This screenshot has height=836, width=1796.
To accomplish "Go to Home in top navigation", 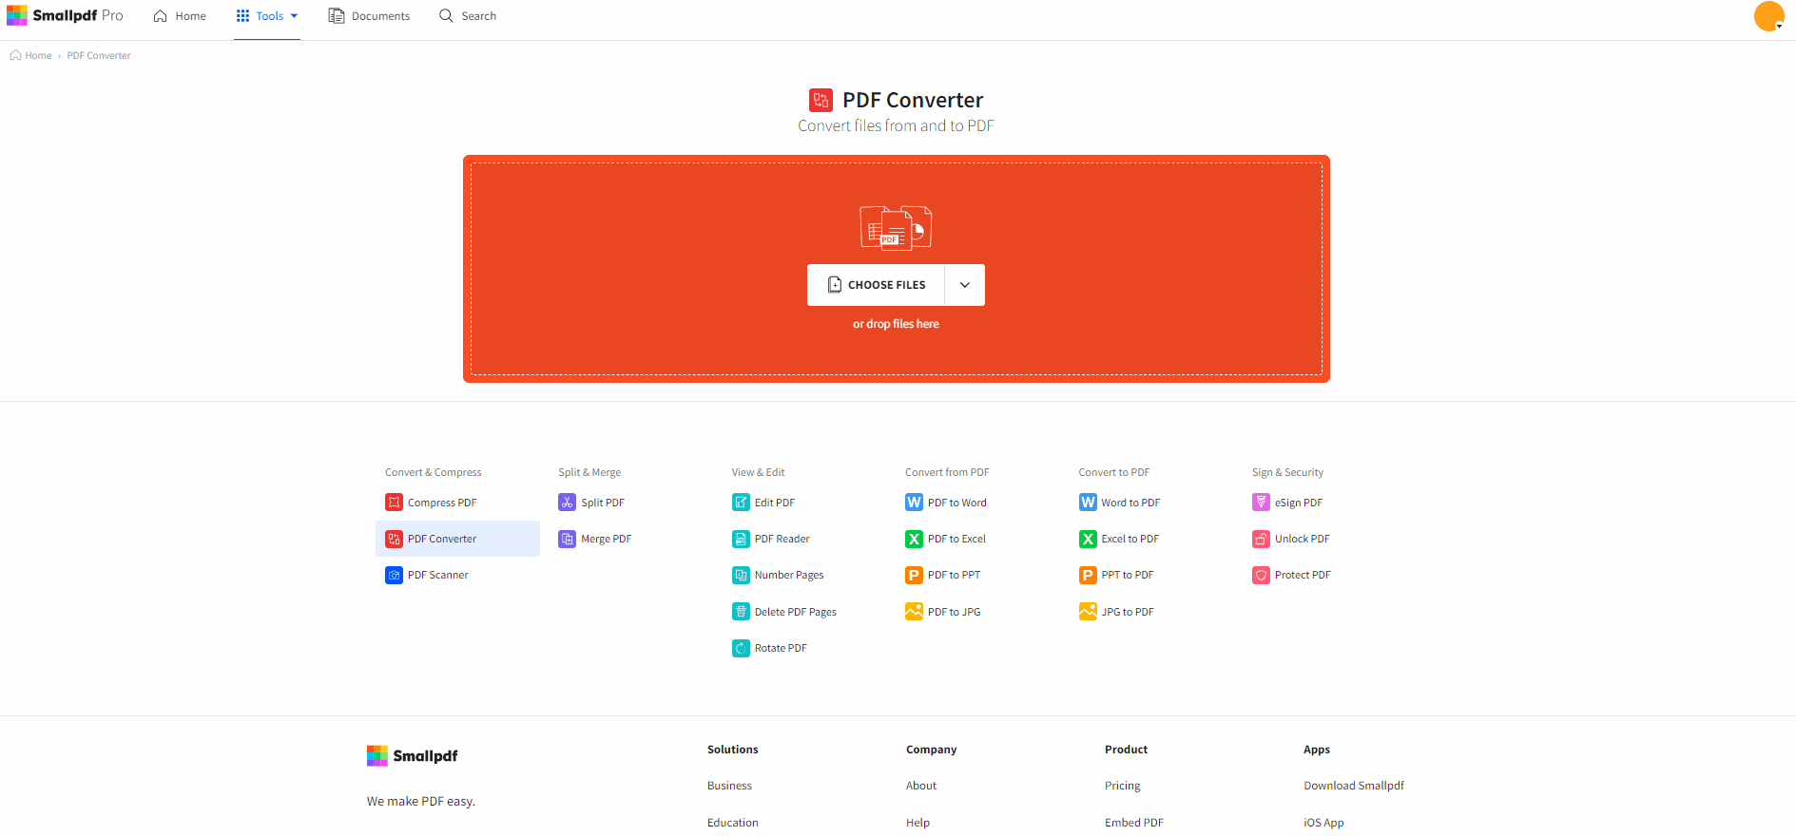I will (x=180, y=16).
